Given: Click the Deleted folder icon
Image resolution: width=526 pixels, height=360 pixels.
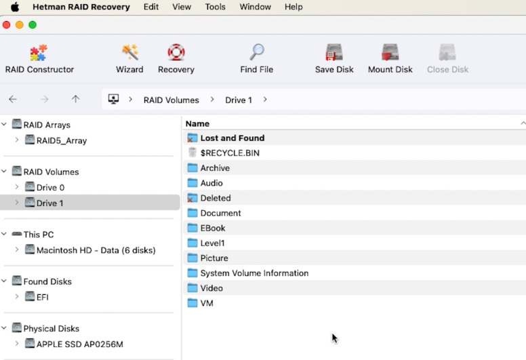Looking at the screenshot, I should (x=193, y=198).
